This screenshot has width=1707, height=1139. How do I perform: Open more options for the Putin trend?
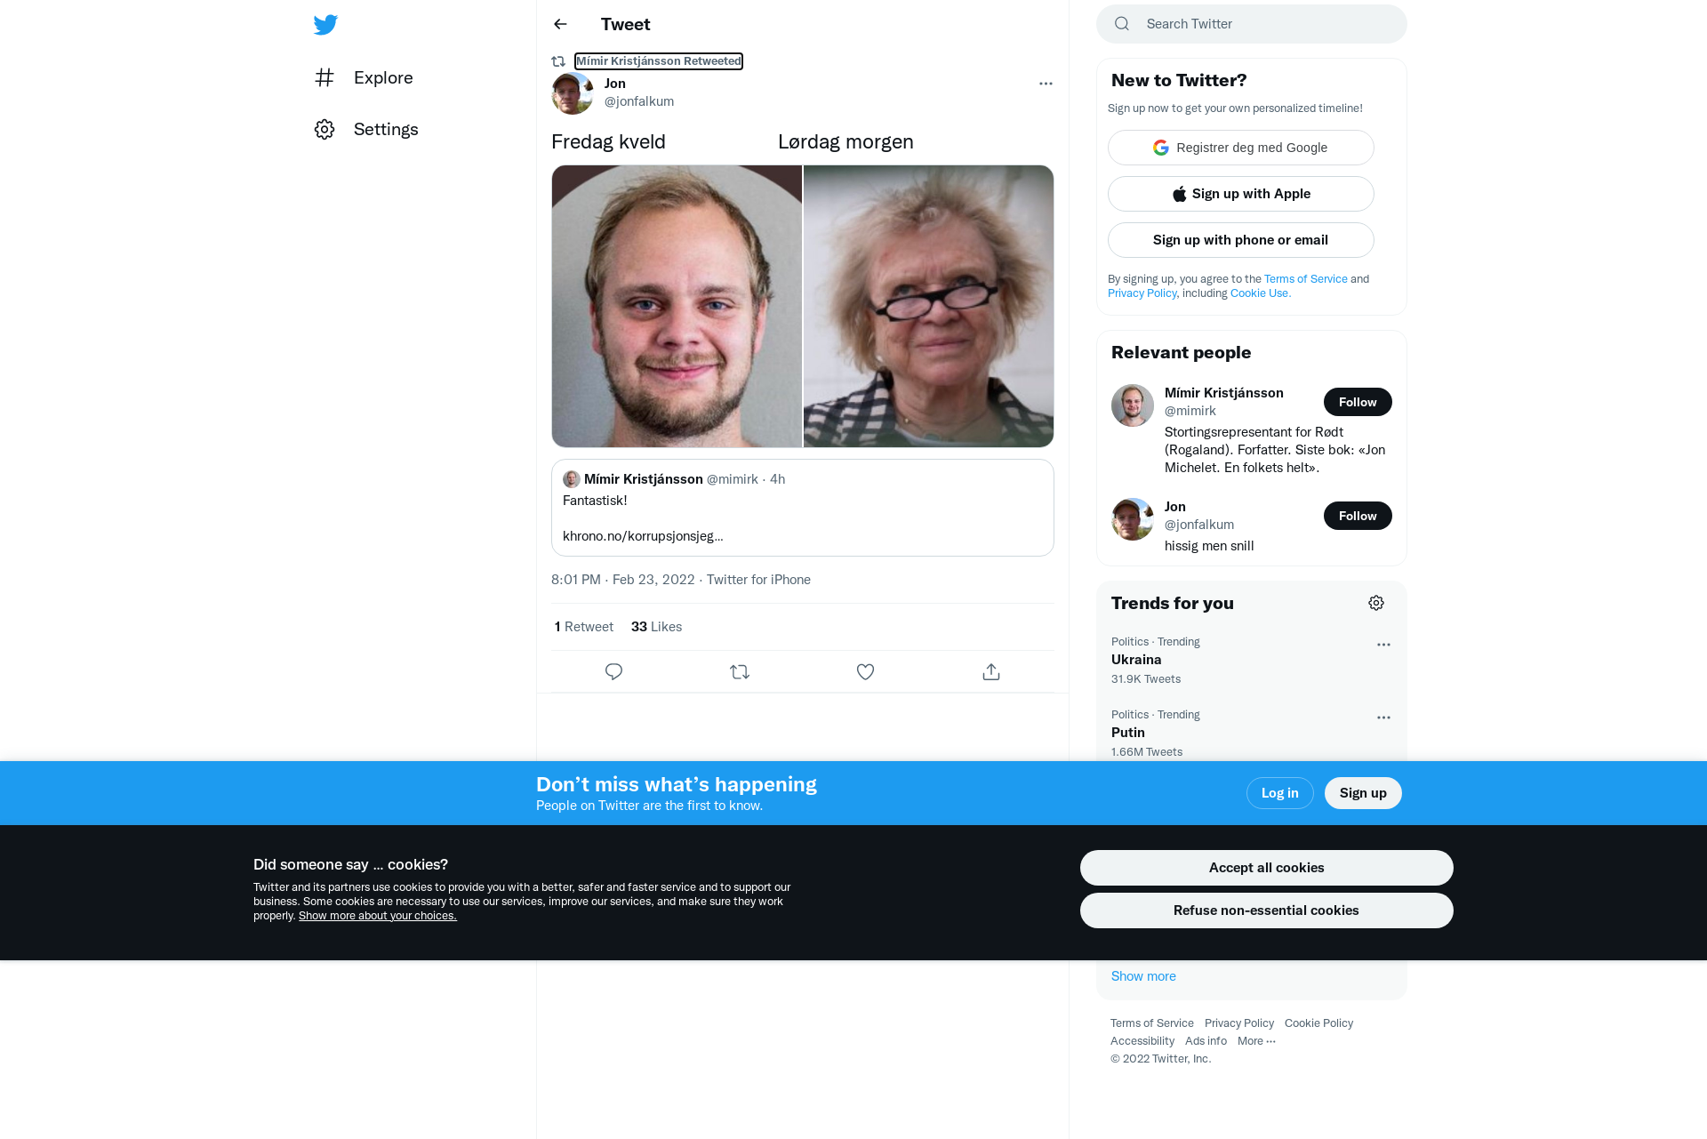click(x=1383, y=718)
